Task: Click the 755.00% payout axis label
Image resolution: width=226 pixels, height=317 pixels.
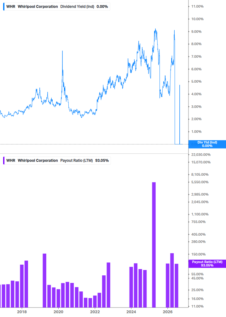Action: [198, 222]
